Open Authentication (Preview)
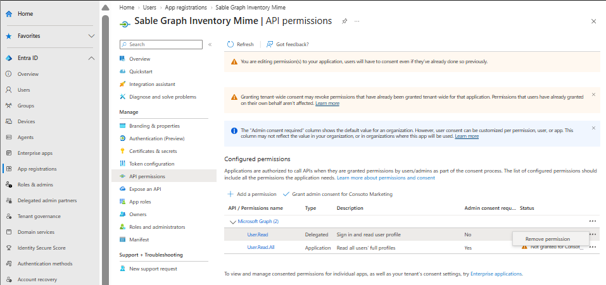606x285 pixels. (x=157, y=138)
